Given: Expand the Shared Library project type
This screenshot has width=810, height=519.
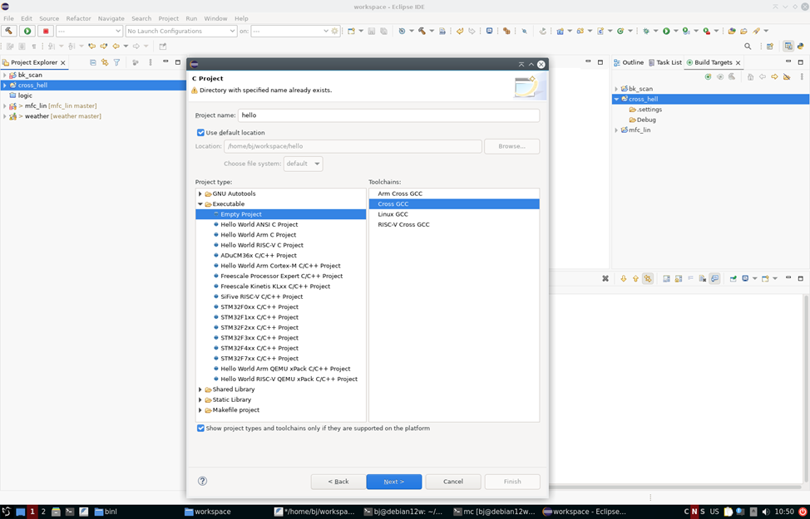Looking at the screenshot, I should (199, 389).
